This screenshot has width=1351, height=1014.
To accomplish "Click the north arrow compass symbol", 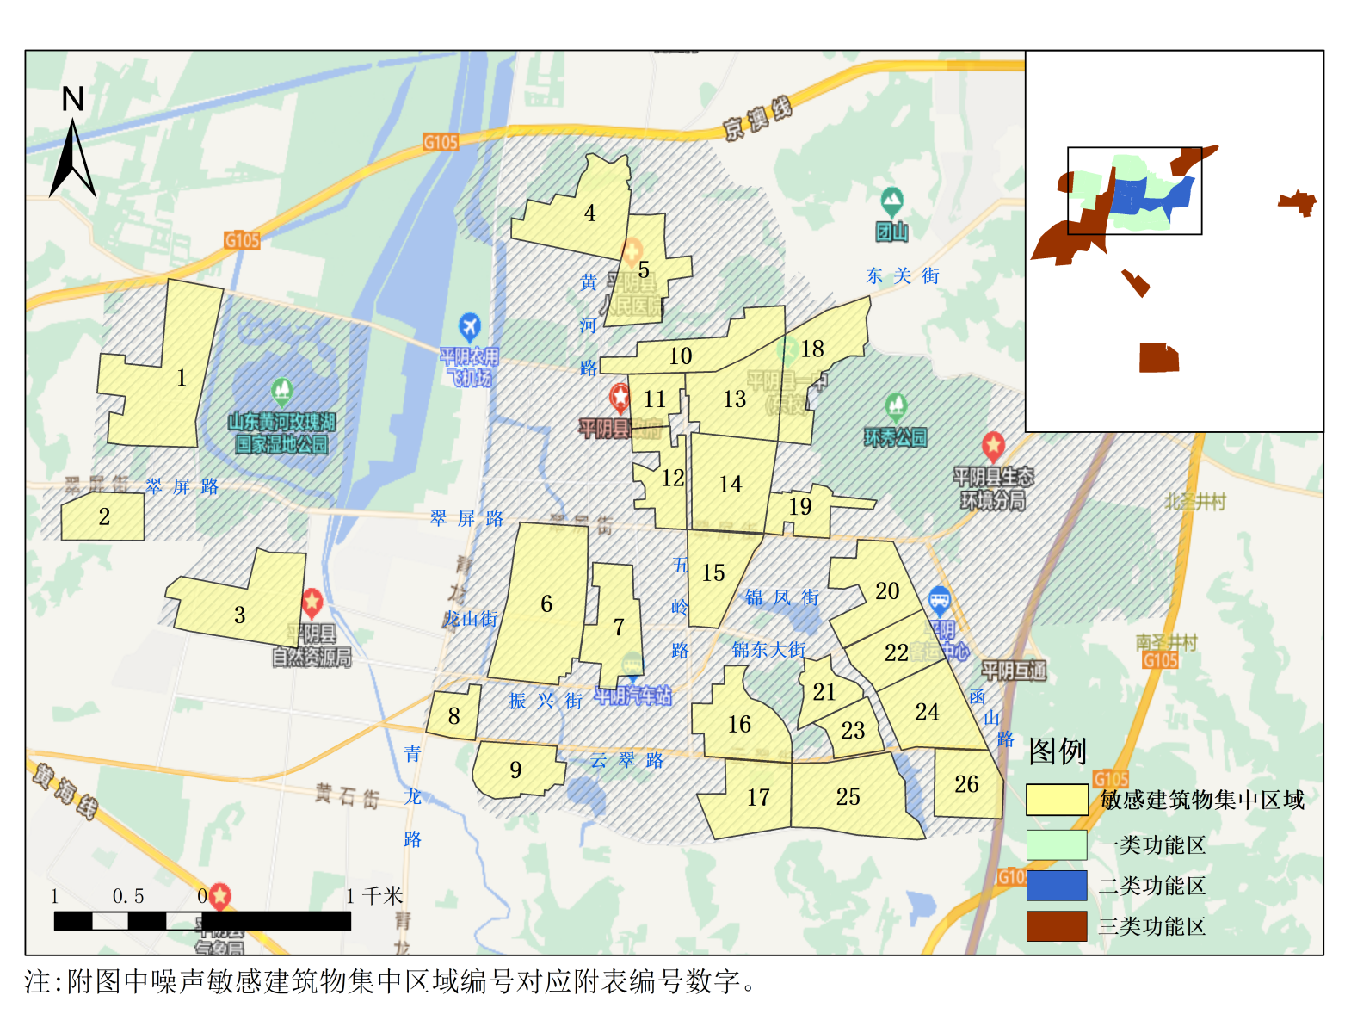I will click(x=72, y=146).
